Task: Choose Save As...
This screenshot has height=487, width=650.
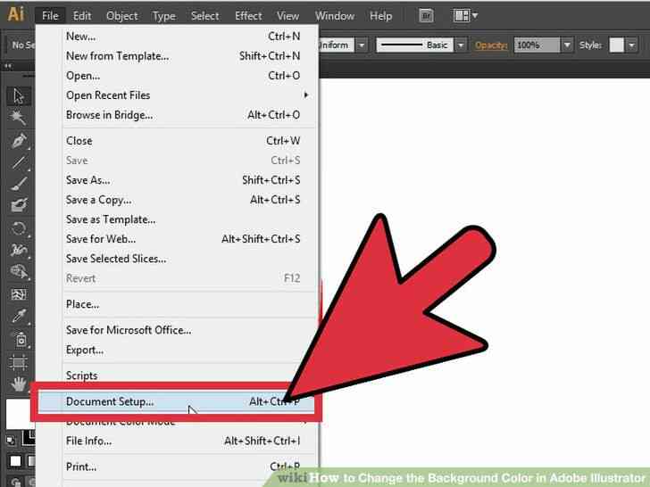Action: [178, 180]
